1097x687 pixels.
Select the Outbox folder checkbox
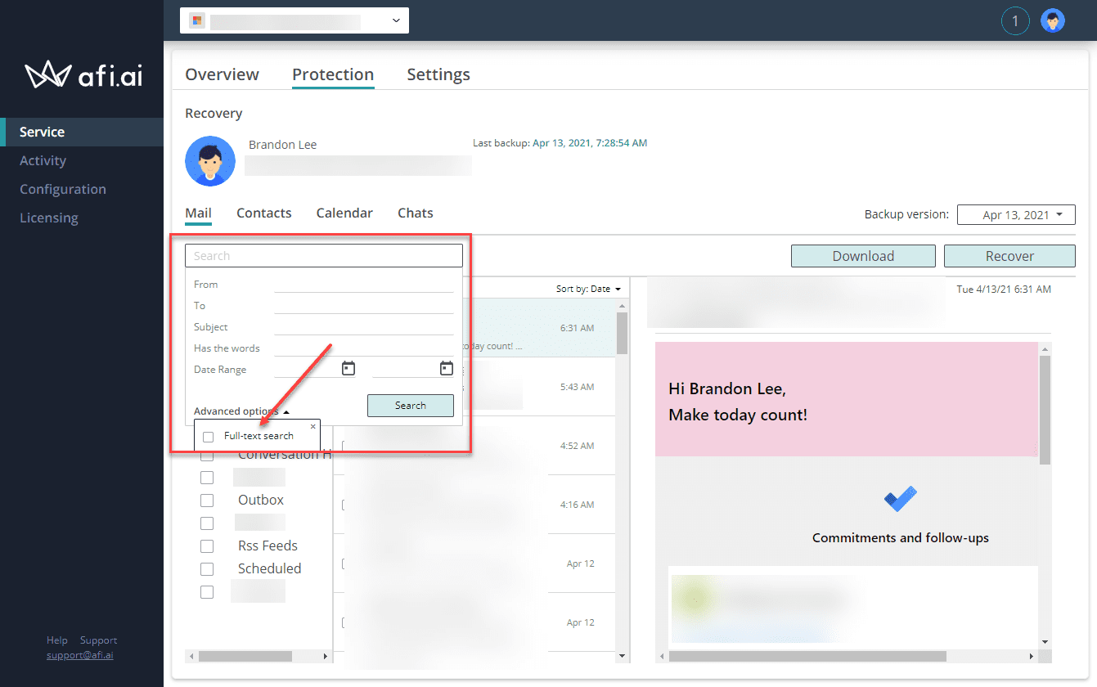[x=207, y=500]
